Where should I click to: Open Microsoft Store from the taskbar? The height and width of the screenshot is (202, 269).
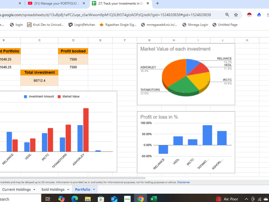(x=101, y=199)
